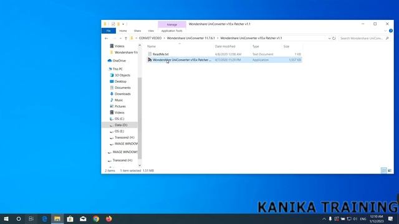399x224 pixels.
Task: Refresh the current folder view
Action: 334,39
